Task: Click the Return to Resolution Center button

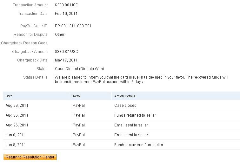Action: point(30,157)
